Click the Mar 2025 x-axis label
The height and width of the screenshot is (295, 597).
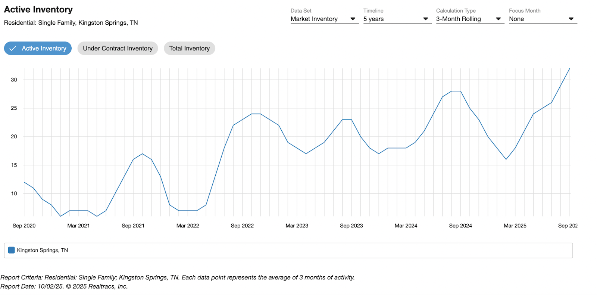(515, 226)
